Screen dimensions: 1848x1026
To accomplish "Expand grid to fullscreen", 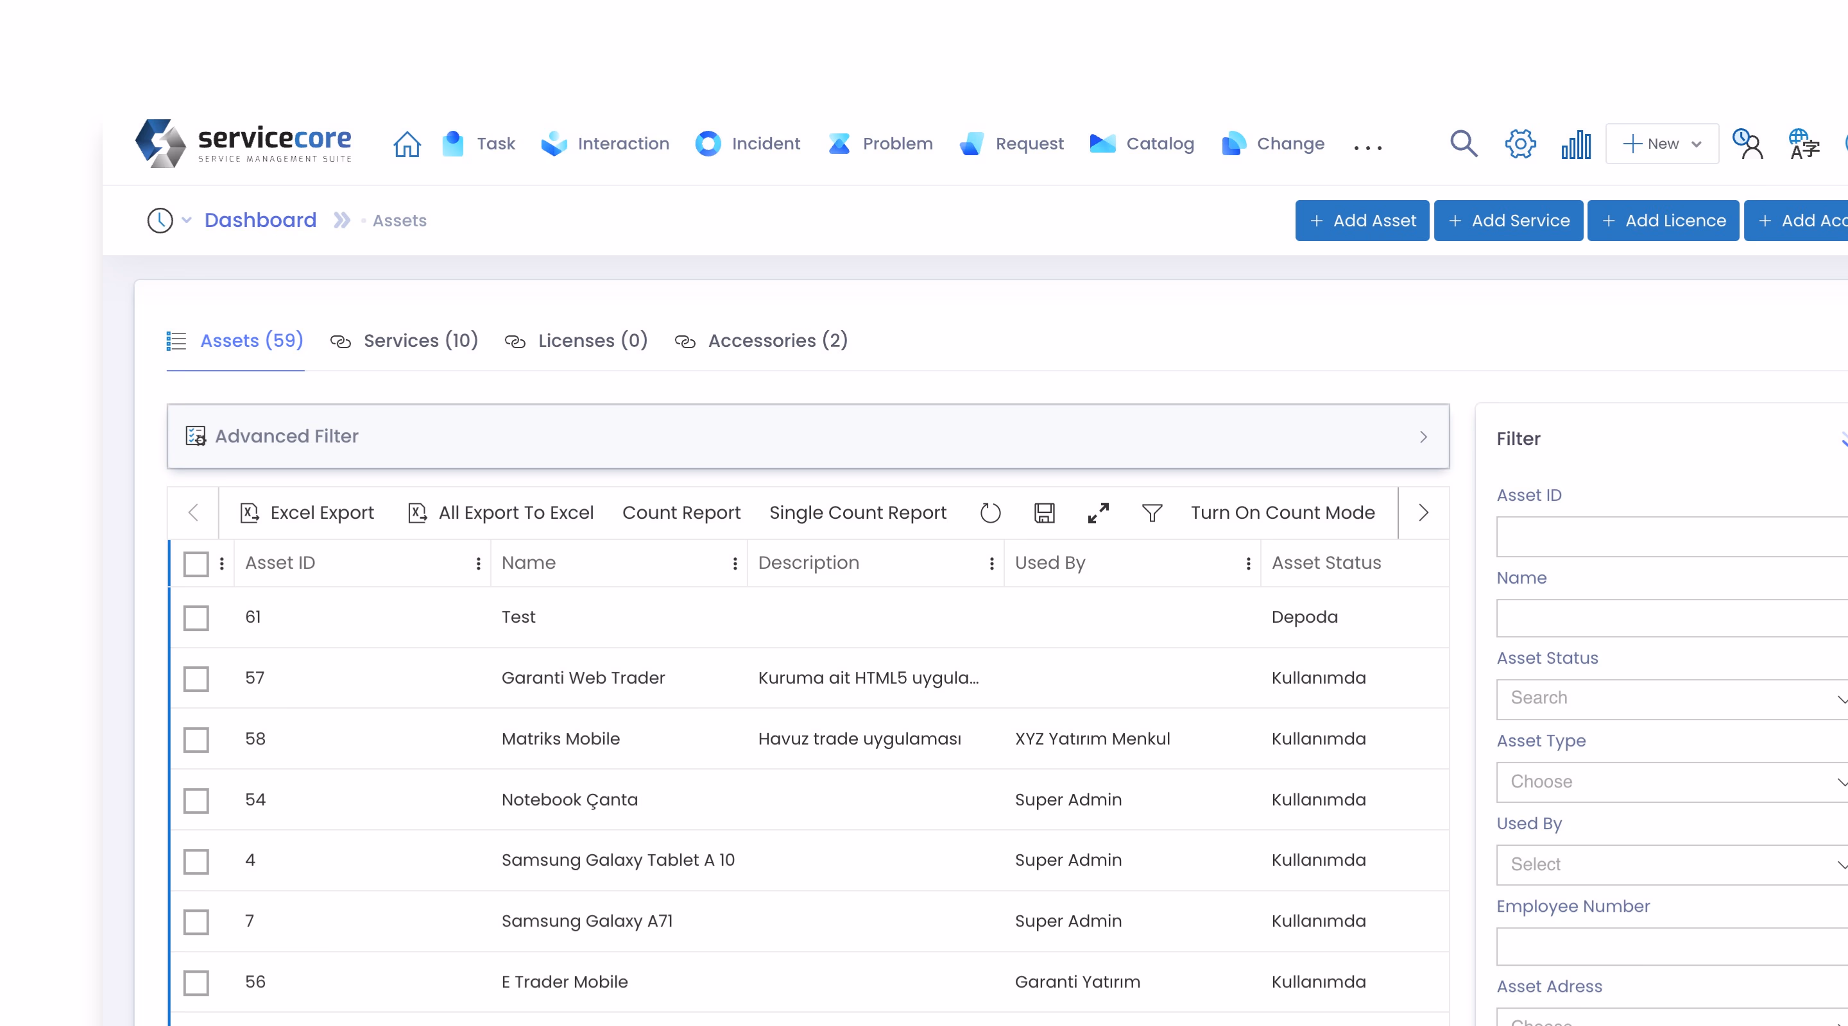I will click(x=1098, y=512).
